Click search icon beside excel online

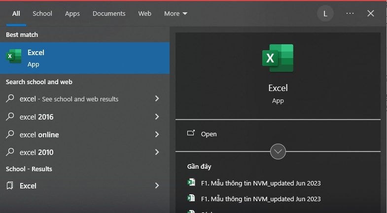10,134
